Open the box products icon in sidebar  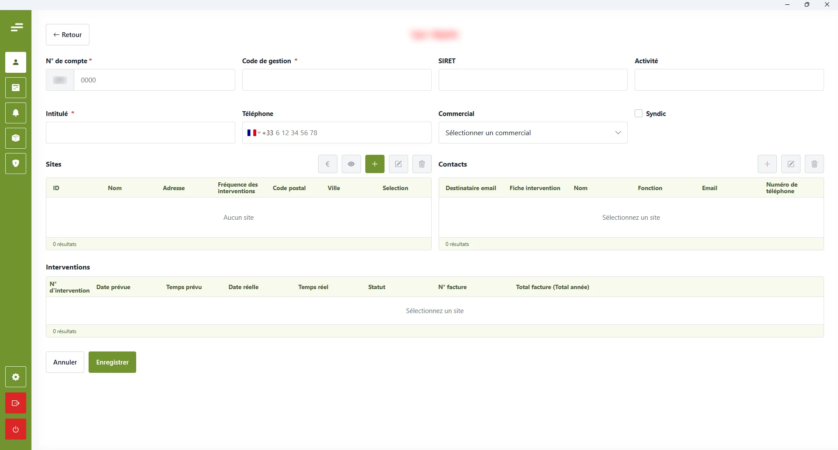point(16,138)
